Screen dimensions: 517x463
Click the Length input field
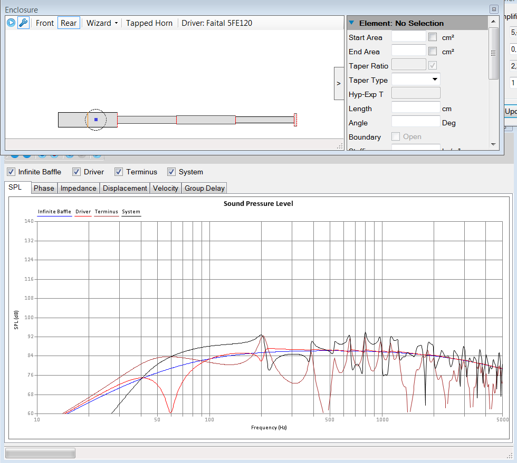point(416,107)
